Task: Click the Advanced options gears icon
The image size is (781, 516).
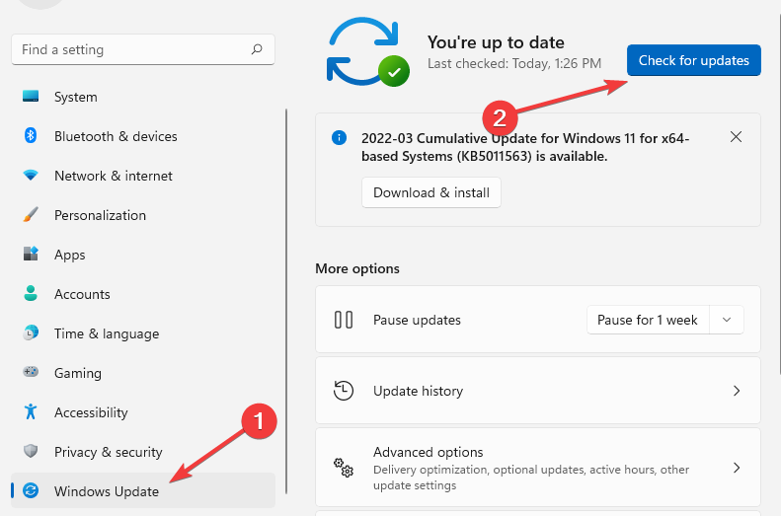Action: pos(344,468)
